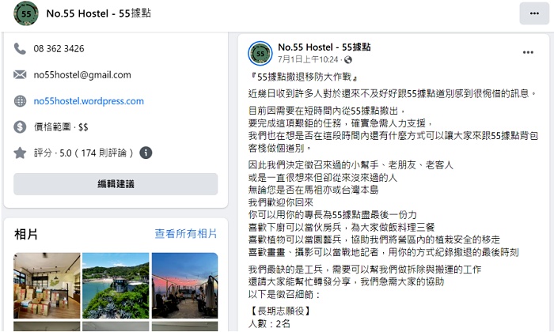The width and height of the screenshot is (554, 332).
Task: Open no55hostel.wordpress.com link
Action: [x=89, y=101]
